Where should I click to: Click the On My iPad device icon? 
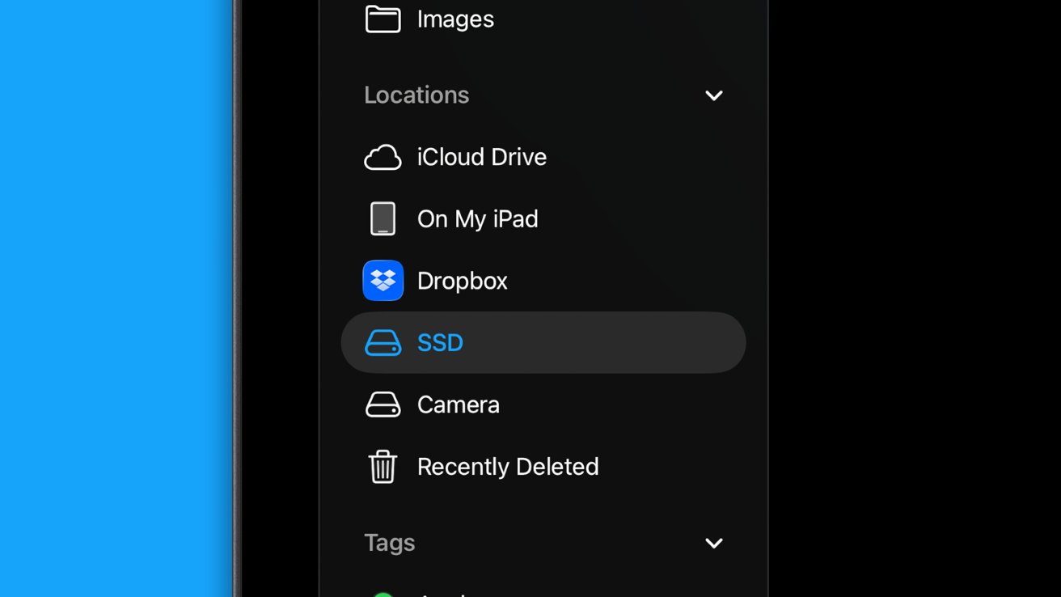pos(383,218)
